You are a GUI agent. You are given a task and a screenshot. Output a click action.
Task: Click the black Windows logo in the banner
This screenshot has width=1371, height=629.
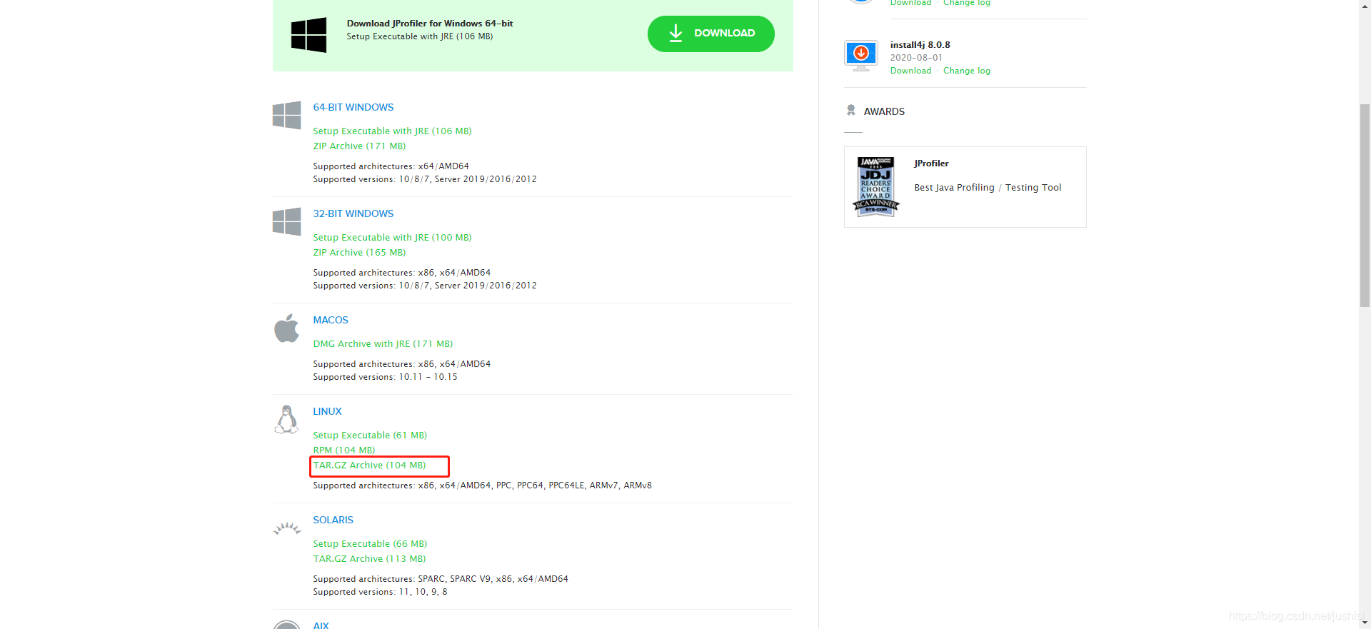[x=308, y=35]
